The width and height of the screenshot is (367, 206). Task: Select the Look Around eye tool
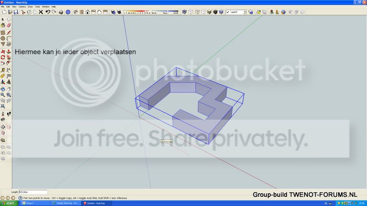[x=3, y=119]
